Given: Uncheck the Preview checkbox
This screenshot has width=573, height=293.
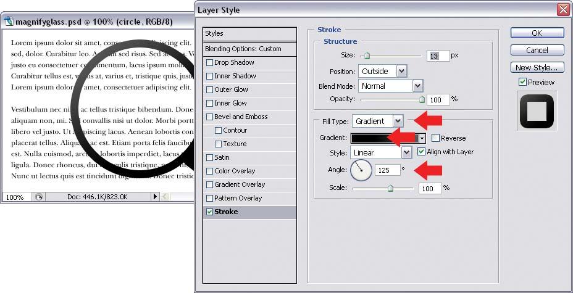Looking at the screenshot, I should pyautogui.click(x=522, y=82).
